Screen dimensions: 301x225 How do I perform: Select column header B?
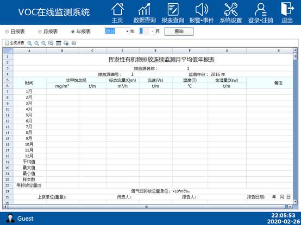point(62,51)
